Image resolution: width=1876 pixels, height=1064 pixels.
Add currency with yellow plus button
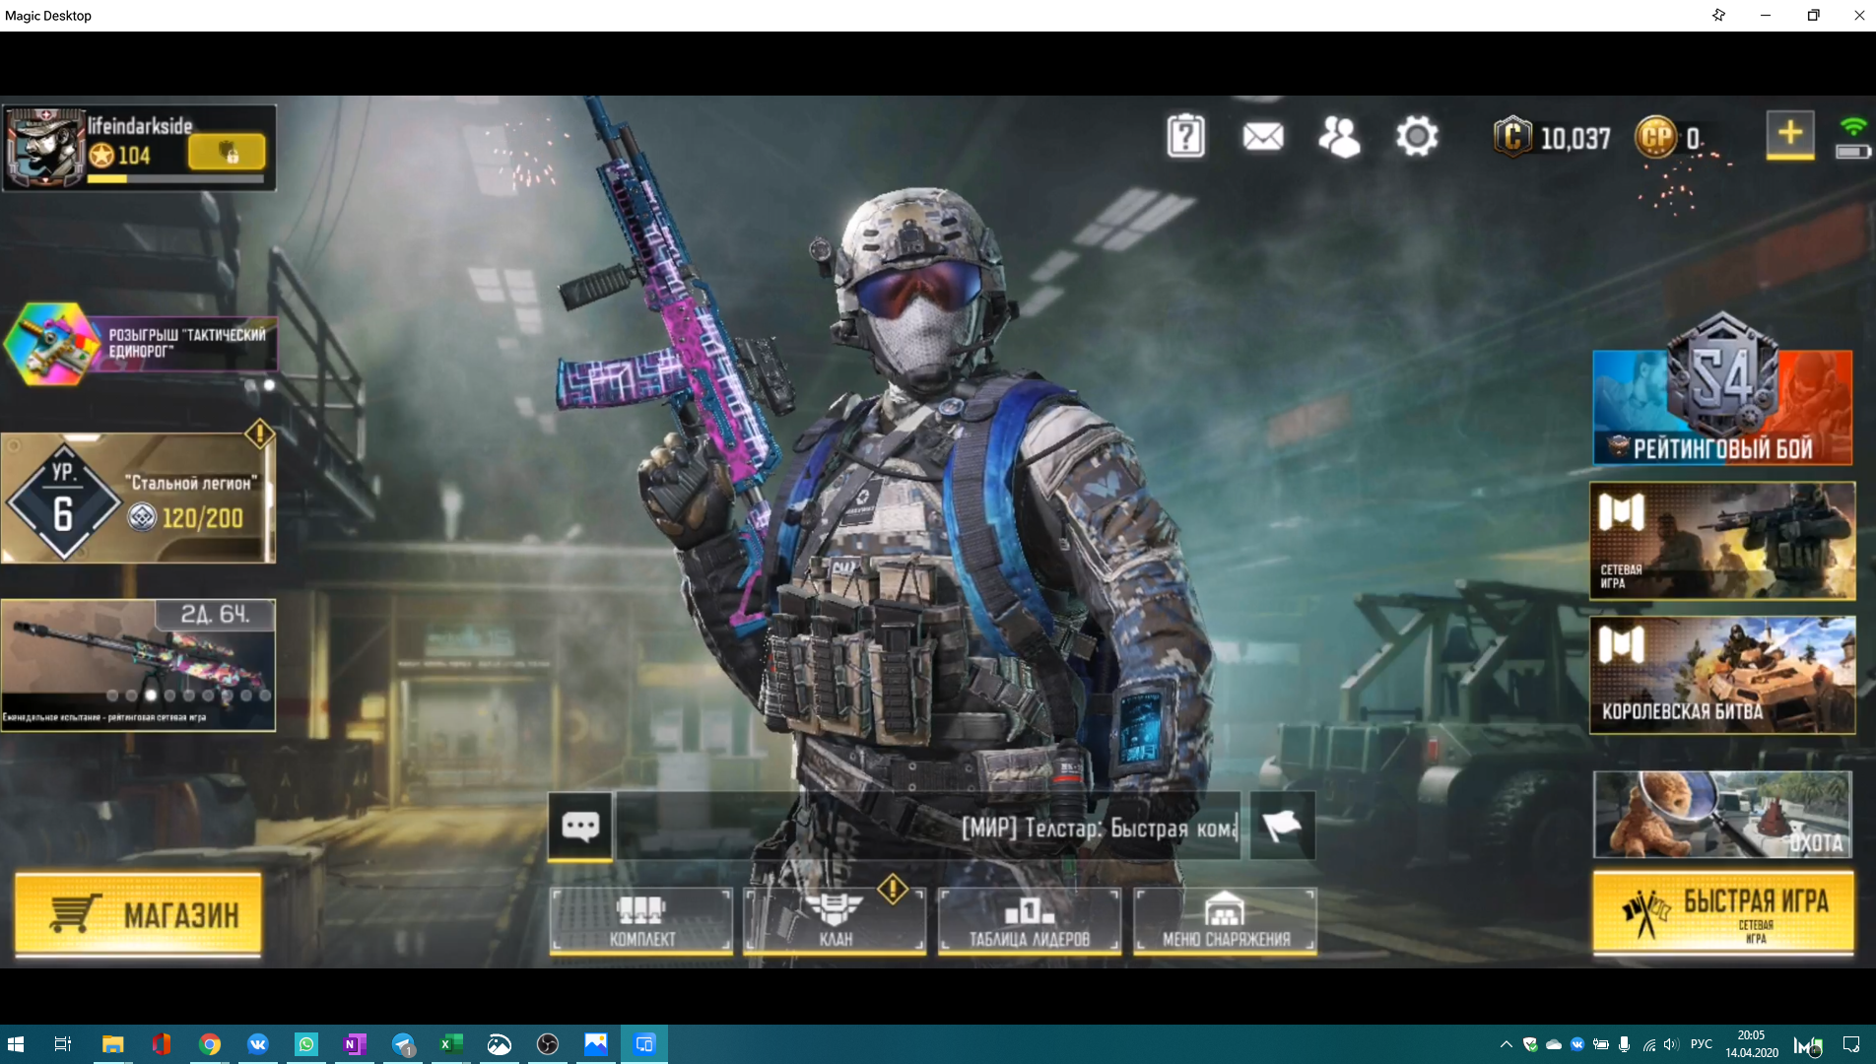[1790, 135]
